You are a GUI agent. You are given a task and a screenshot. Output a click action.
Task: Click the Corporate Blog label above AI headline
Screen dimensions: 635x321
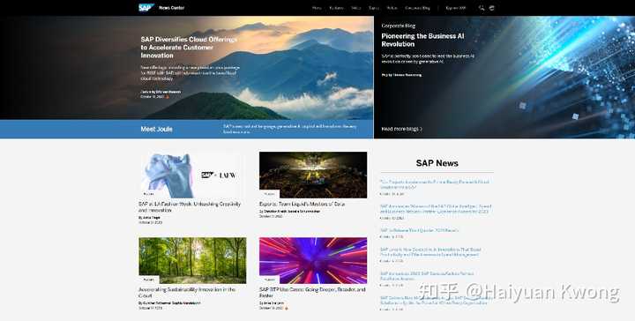(398, 26)
